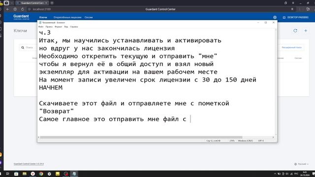Click the localhost:3189 address field

coord(42,9)
